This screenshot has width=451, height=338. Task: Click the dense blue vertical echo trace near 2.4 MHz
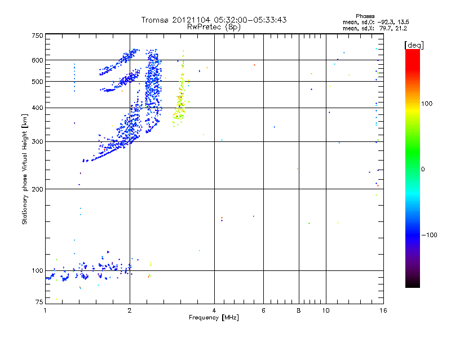coord(153,91)
